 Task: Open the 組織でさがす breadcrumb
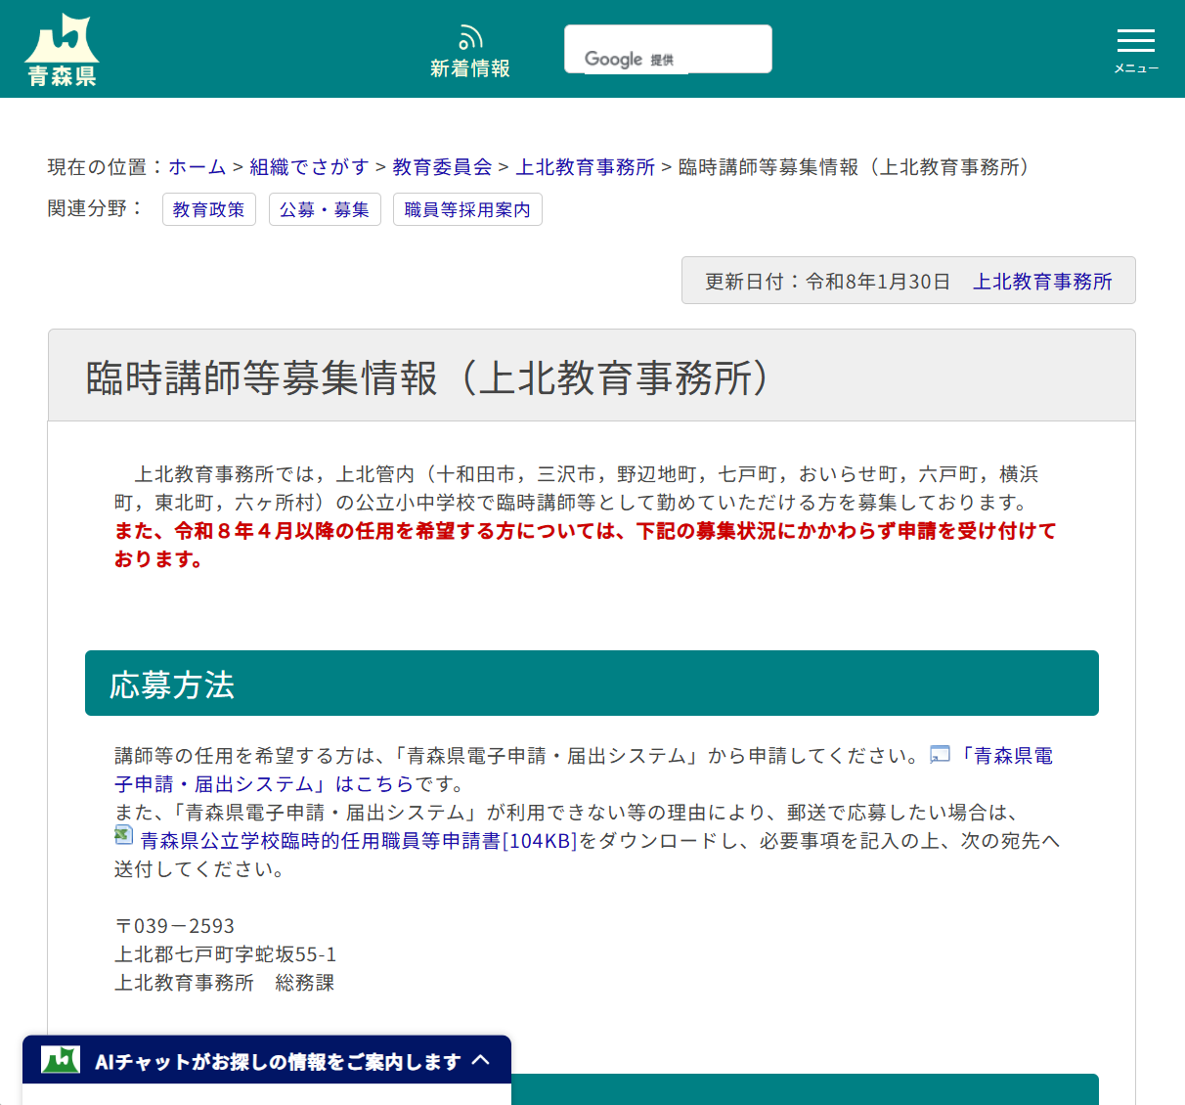[x=307, y=167]
